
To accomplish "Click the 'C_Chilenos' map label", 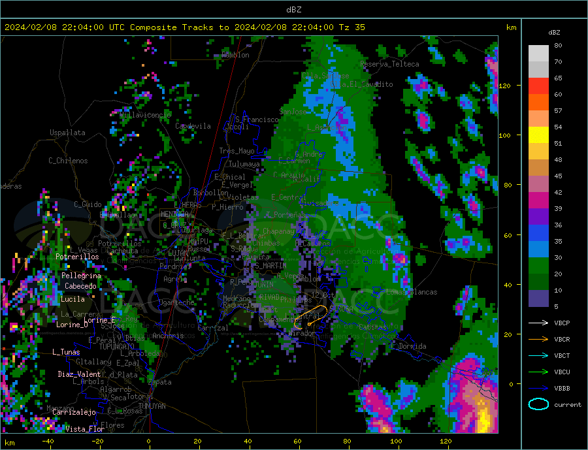I will [68, 161].
